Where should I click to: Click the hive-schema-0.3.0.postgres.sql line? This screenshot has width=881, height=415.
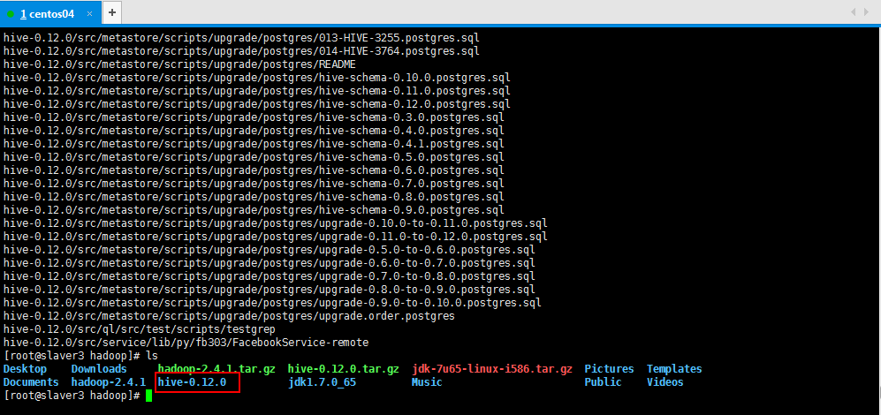pos(254,117)
